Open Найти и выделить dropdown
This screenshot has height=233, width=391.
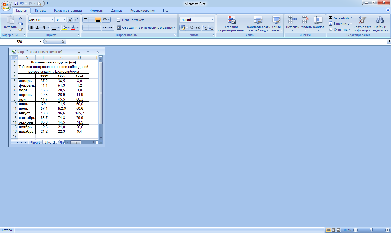pyautogui.click(x=380, y=24)
